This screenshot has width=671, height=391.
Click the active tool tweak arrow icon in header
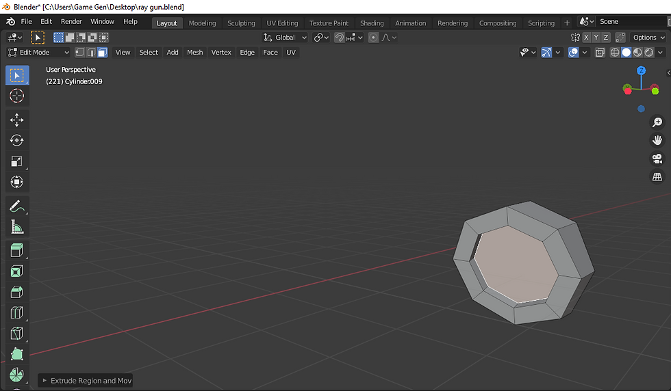point(38,38)
